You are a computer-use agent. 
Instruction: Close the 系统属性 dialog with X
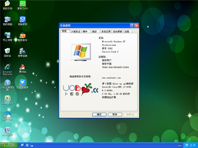(x=137, y=26)
